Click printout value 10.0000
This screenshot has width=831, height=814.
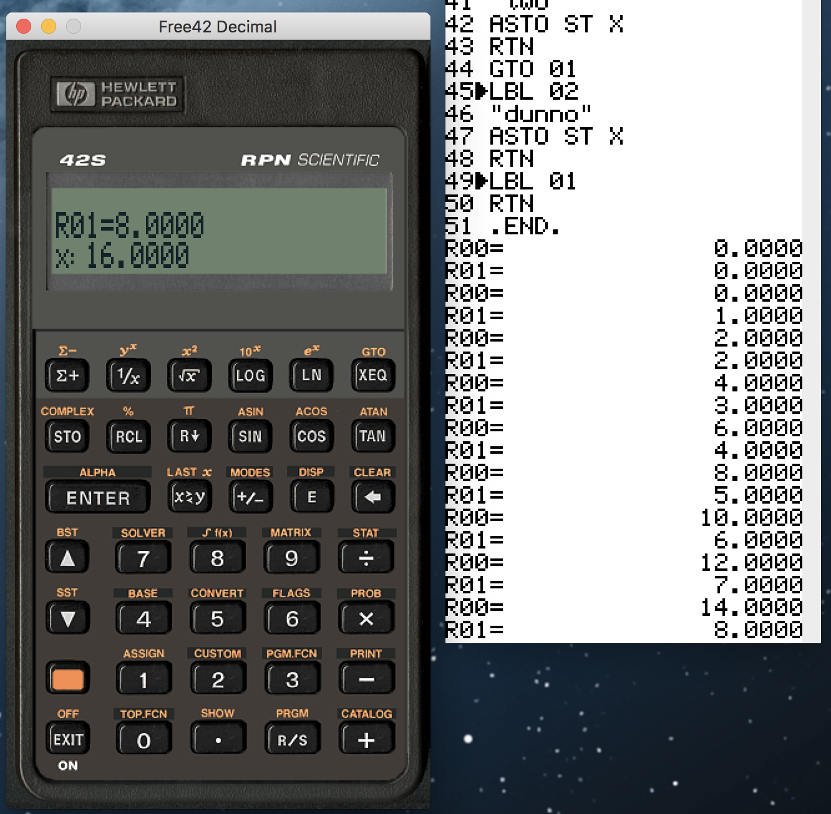pos(751,517)
